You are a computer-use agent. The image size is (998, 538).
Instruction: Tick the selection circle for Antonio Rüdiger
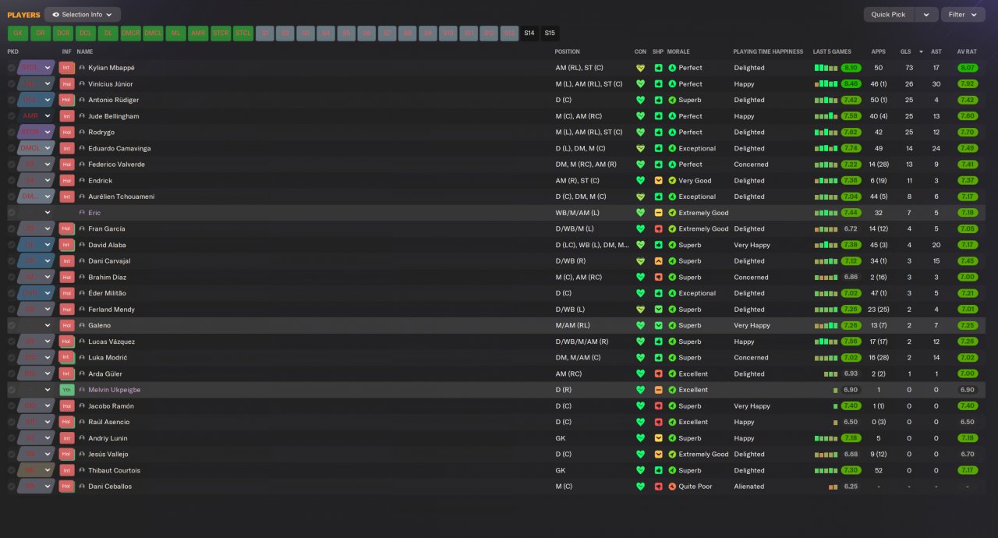(12, 100)
